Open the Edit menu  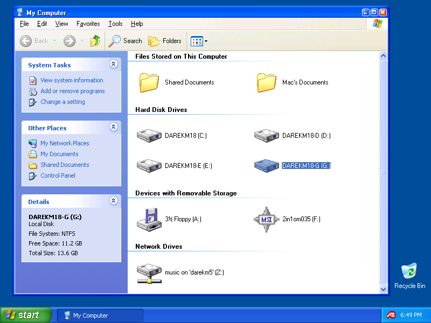[42, 24]
